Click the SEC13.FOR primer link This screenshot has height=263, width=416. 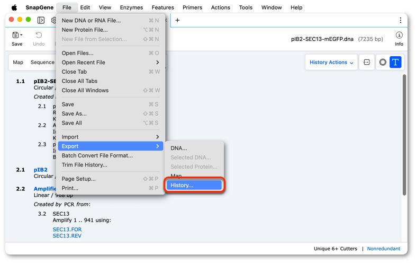point(67,230)
